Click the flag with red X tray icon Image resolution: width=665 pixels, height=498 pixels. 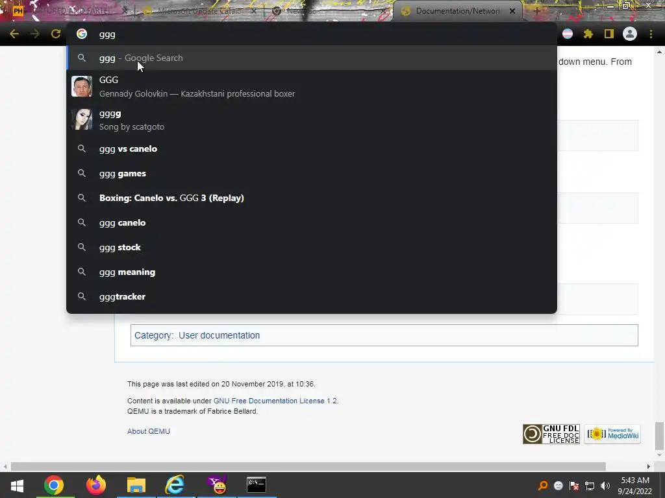click(x=574, y=486)
